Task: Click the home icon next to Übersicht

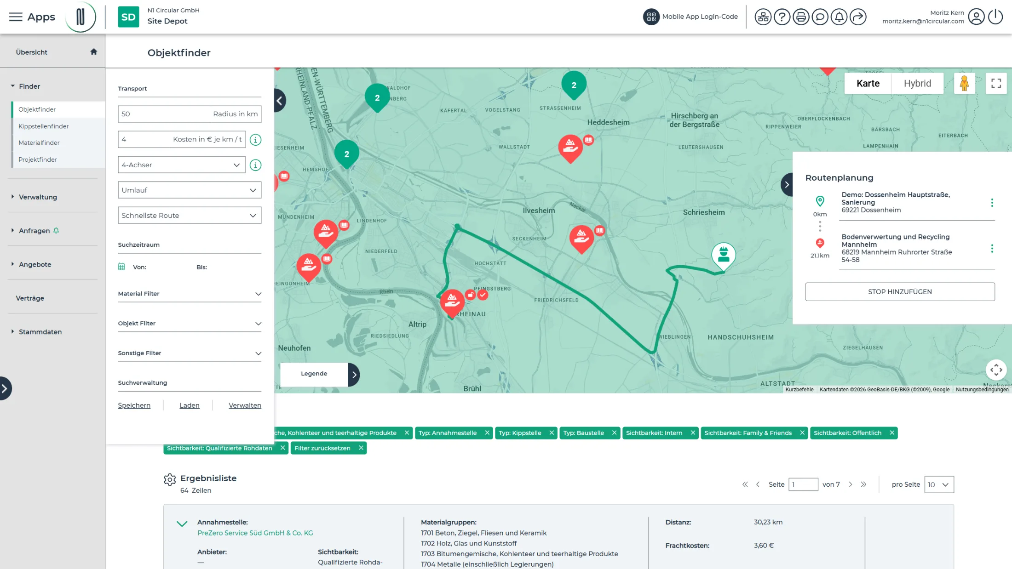Action: [x=94, y=52]
